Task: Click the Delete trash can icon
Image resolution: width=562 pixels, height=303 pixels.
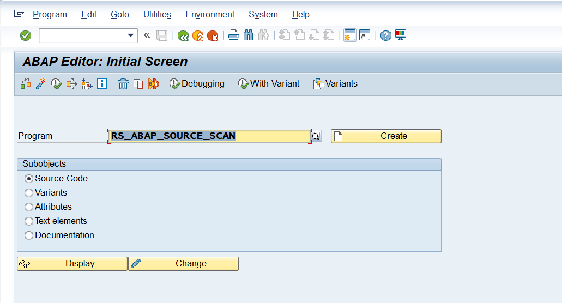Action: [x=123, y=84]
